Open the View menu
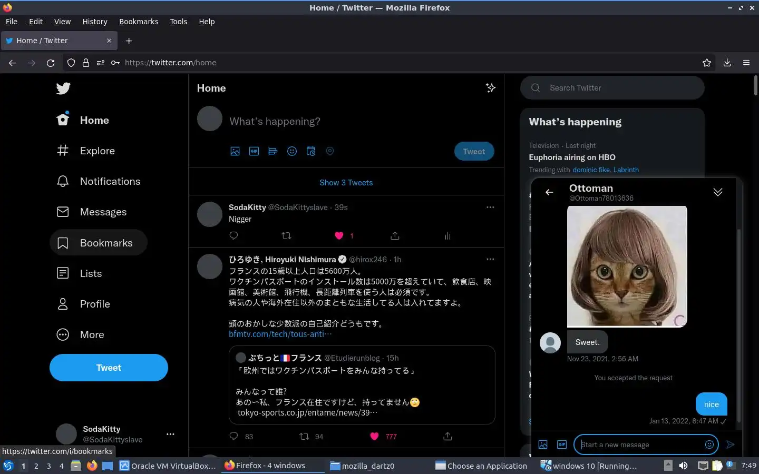Image resolution: width=759 pixels, height=474 pixels. (62, 22)
